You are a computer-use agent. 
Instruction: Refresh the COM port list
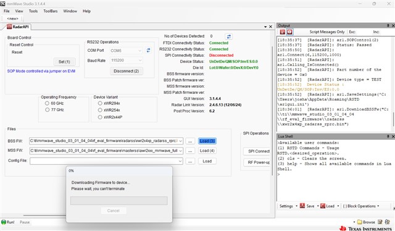(x=148, y=51)
